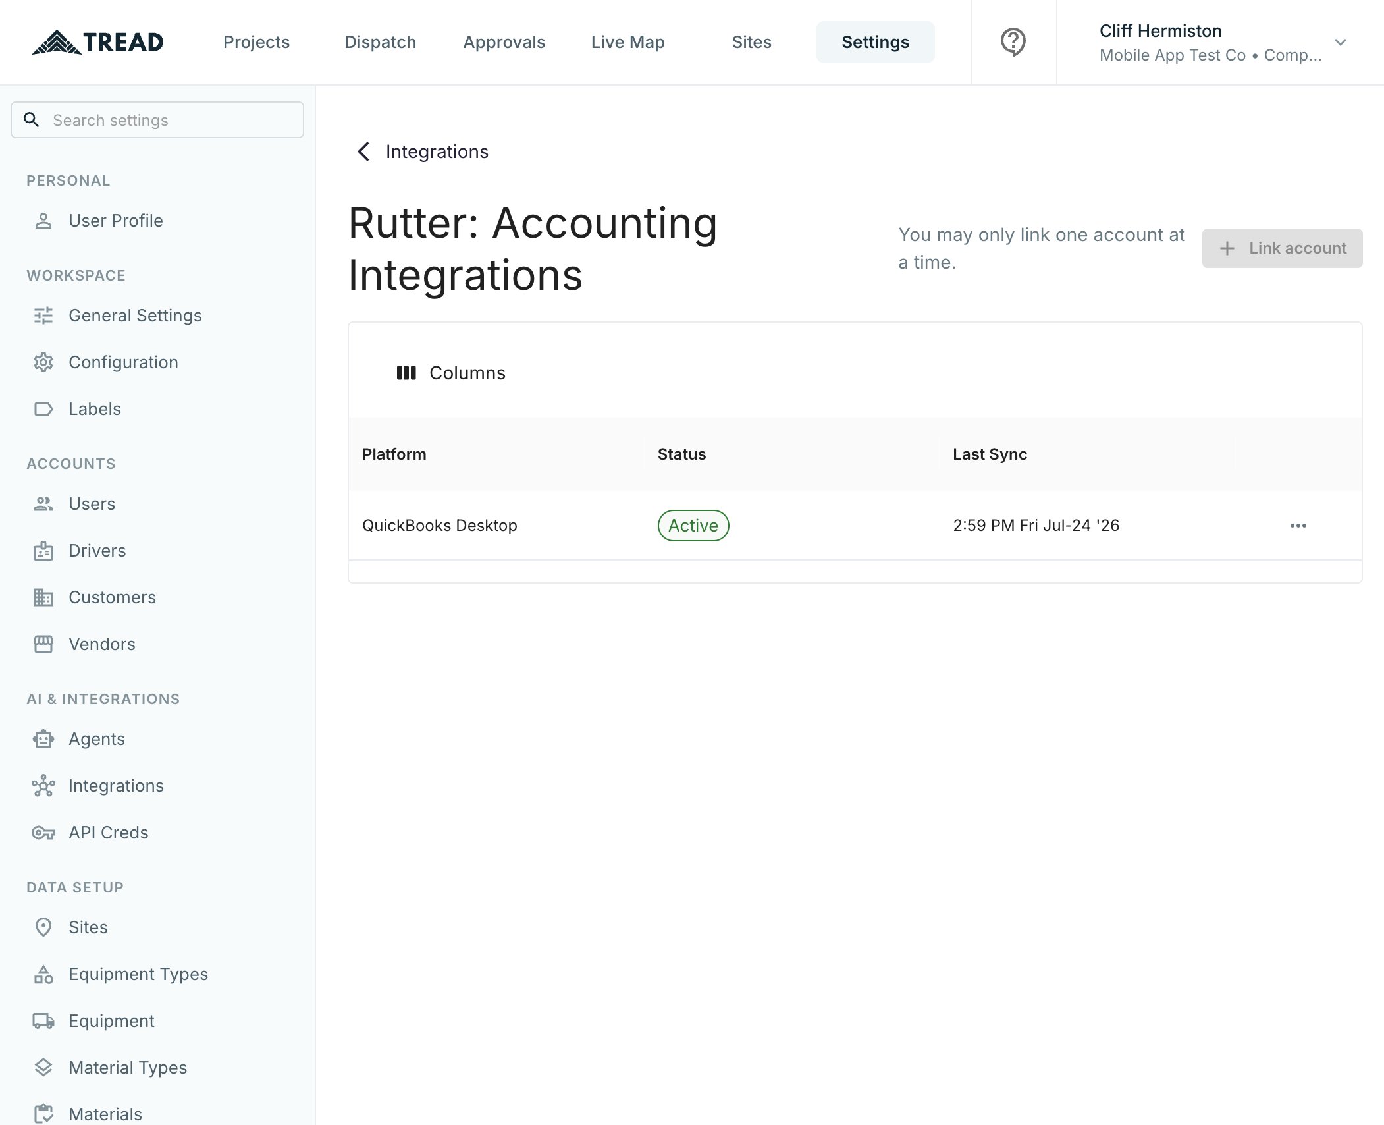Open the Live Map tab
The width and height of the screenshot is (1384, 1125).
628,42
